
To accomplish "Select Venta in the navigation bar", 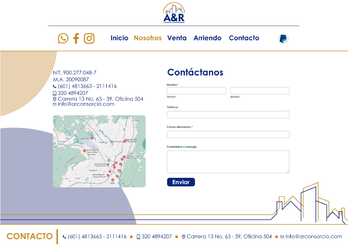I will tap(177, 38).
